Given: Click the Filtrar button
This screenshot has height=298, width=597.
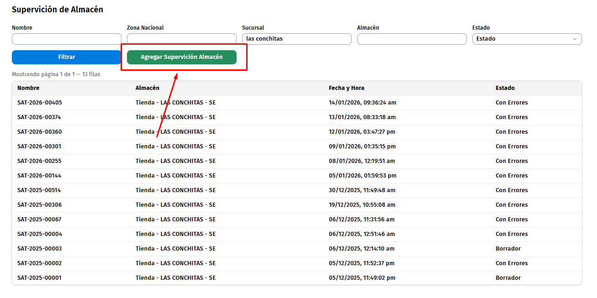Looking at the screenshot, I should 66,57.
